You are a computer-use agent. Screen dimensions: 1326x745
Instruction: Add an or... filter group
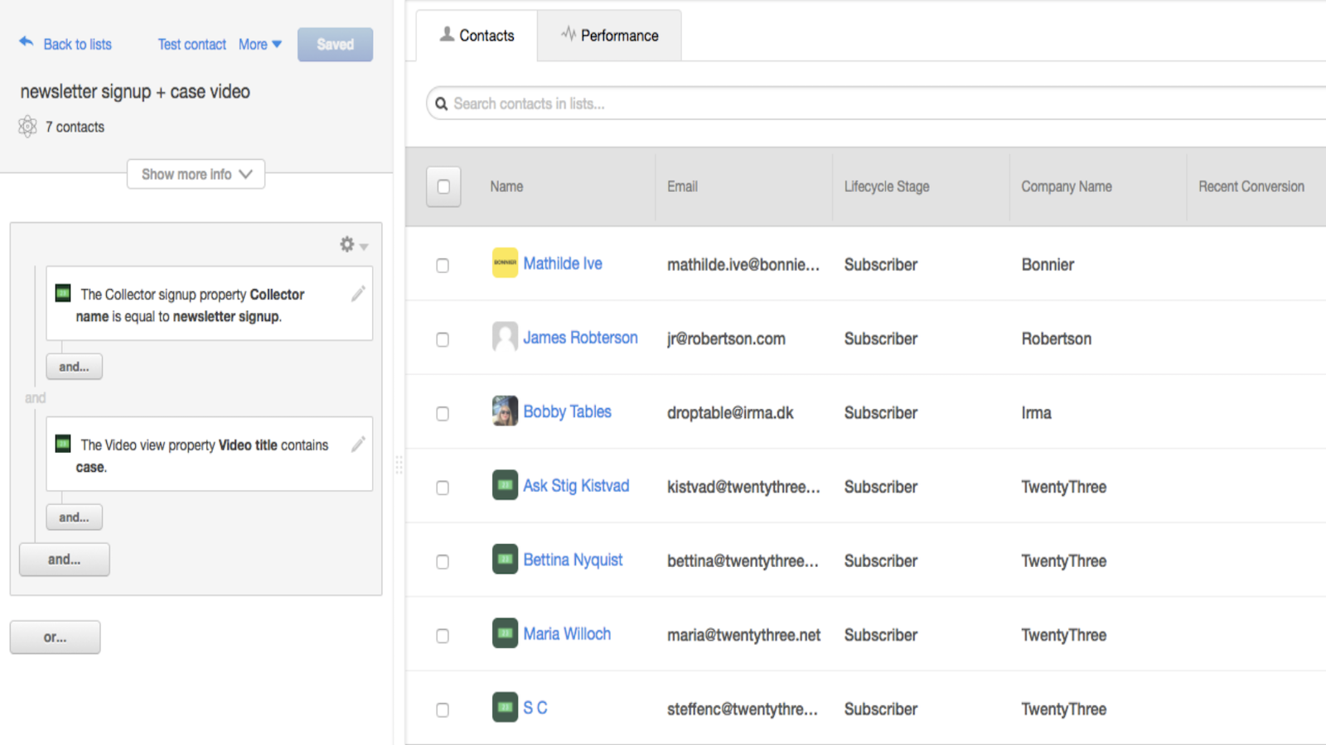point(55,637)
